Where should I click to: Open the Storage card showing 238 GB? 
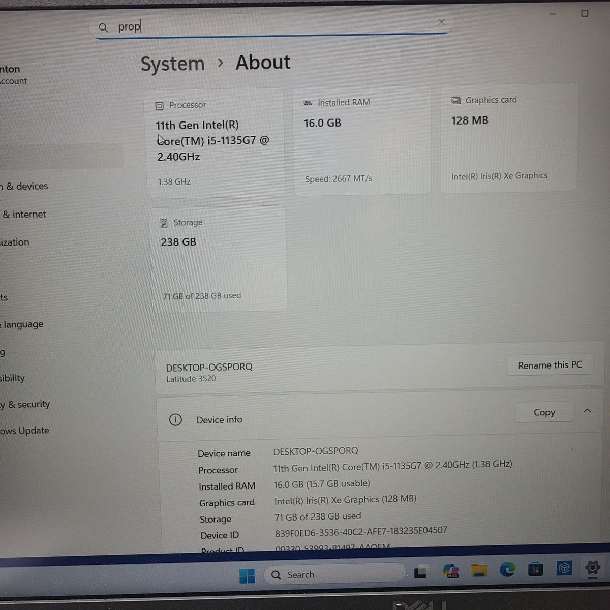tap(218, 258)
